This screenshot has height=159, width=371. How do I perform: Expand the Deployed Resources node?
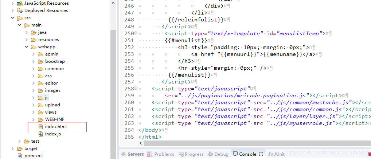[x=12, y=11]
